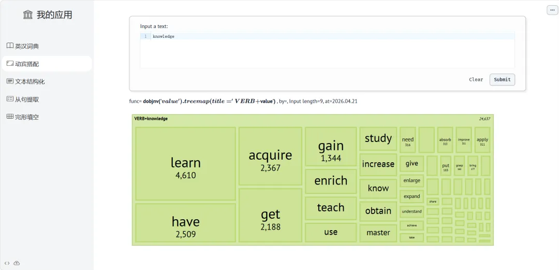559x270 pixels.
Task: Click the "acquire" treemap tile
Action: tap(270, 156)
